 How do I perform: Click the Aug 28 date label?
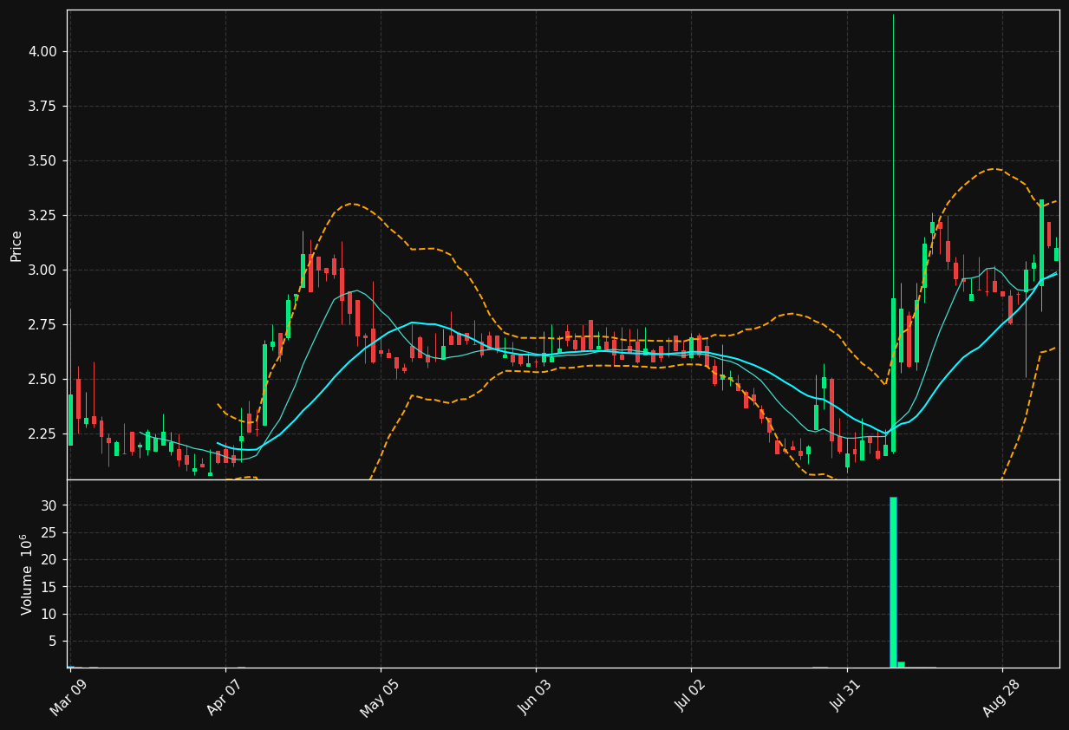click(1001, 697)
